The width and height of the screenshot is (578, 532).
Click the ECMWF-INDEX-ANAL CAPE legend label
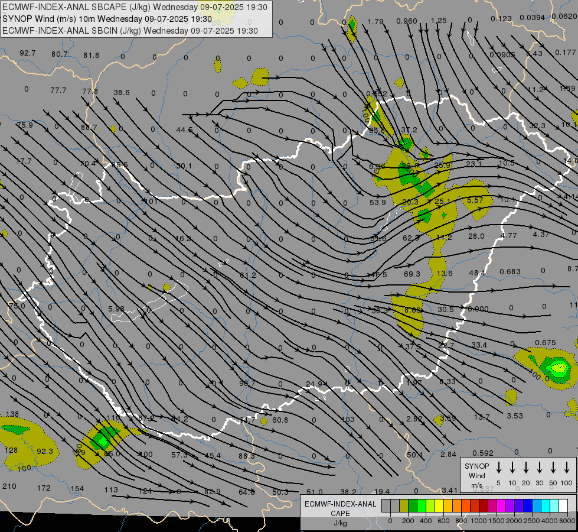coord(340,508)
